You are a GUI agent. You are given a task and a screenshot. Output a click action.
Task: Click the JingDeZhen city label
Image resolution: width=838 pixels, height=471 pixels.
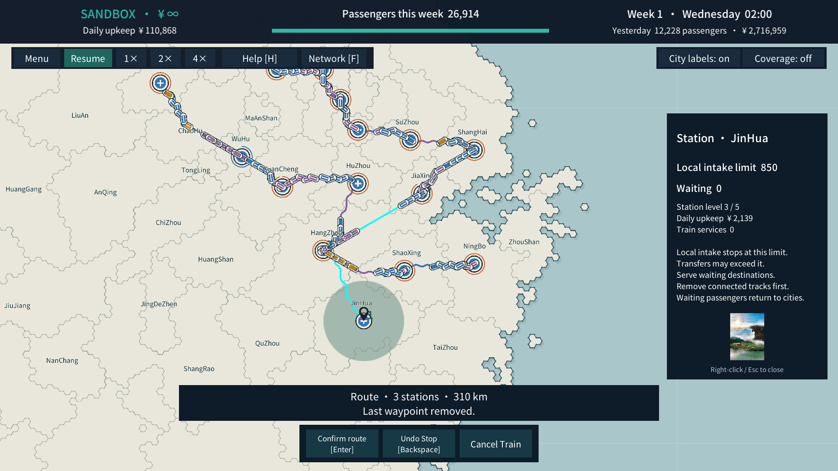(x=159, y=304)
